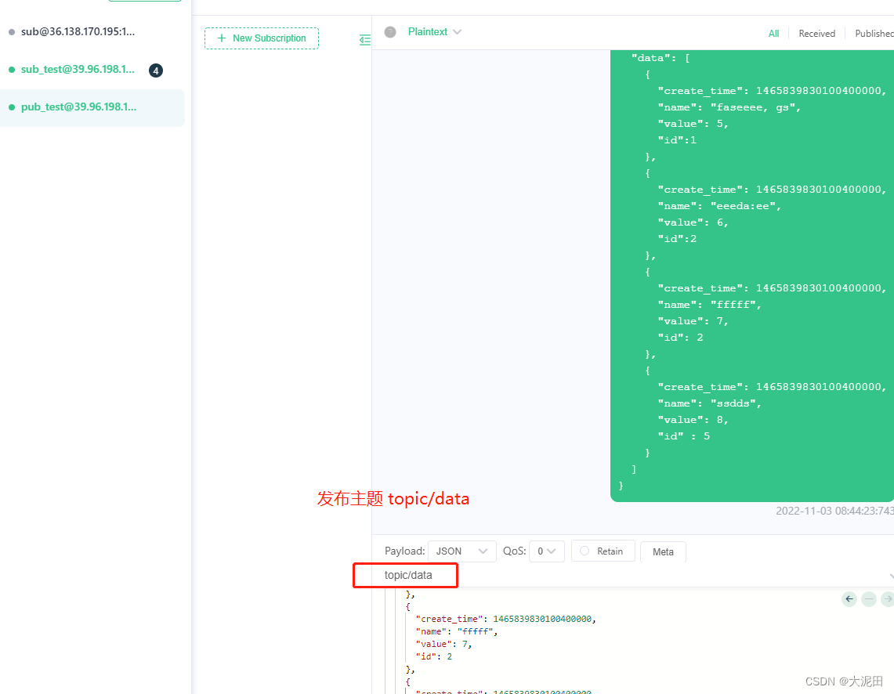Viewport: 894px width, 694px height.
Task: Click the minus circle icon above payload editor
Action: [869, 599]
